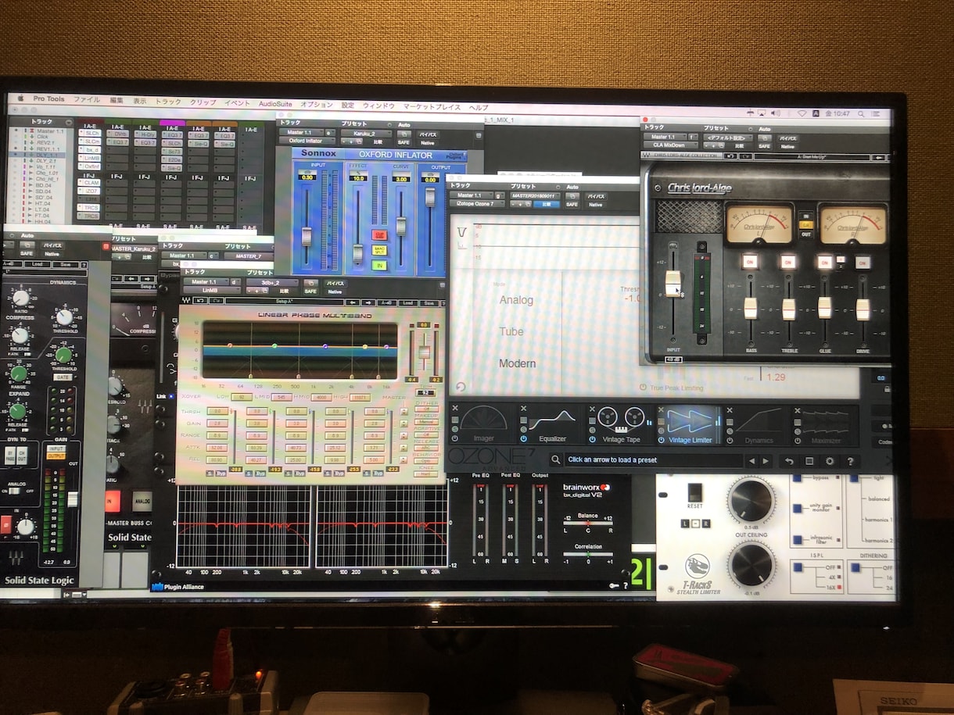Load next Ozone preset with right arrow
Viewport: 954px width, 715px height.
766,461
